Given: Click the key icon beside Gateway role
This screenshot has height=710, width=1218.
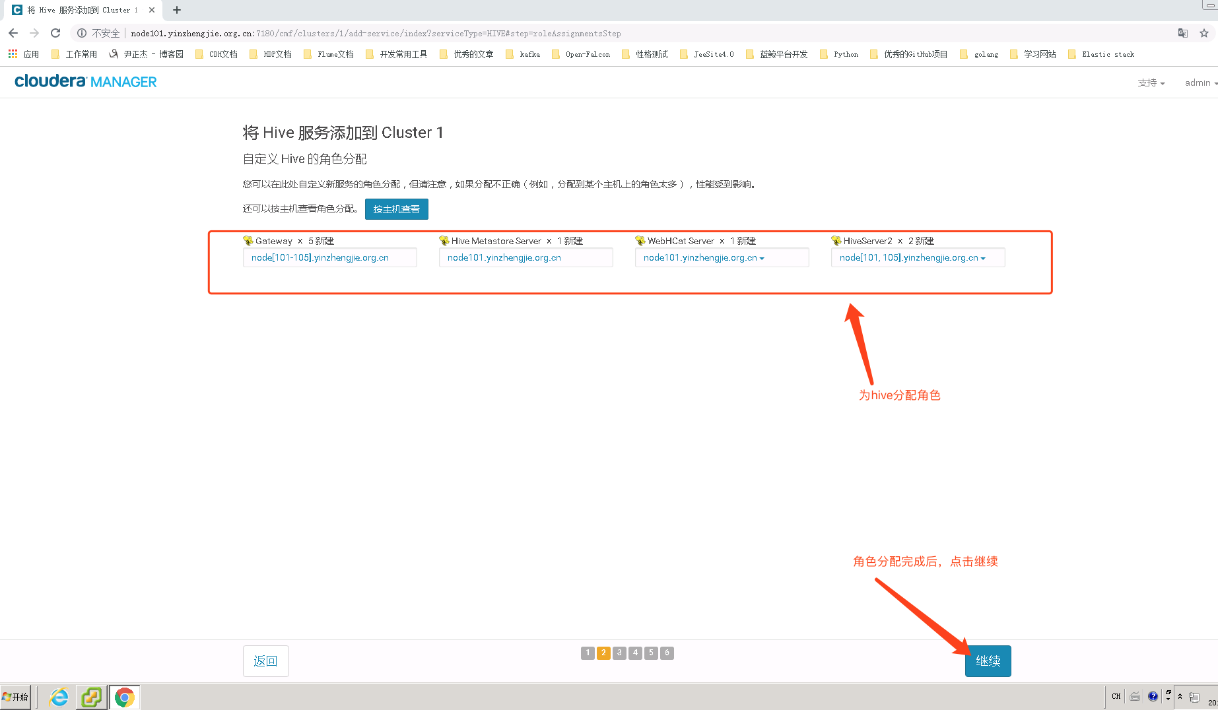Looking at the screenshot, I should (248, 240).
